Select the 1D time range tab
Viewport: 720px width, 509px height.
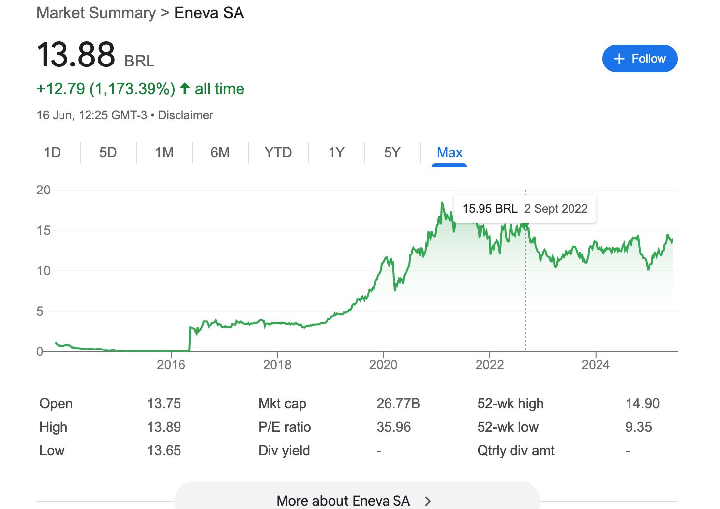tap(52, 153)
